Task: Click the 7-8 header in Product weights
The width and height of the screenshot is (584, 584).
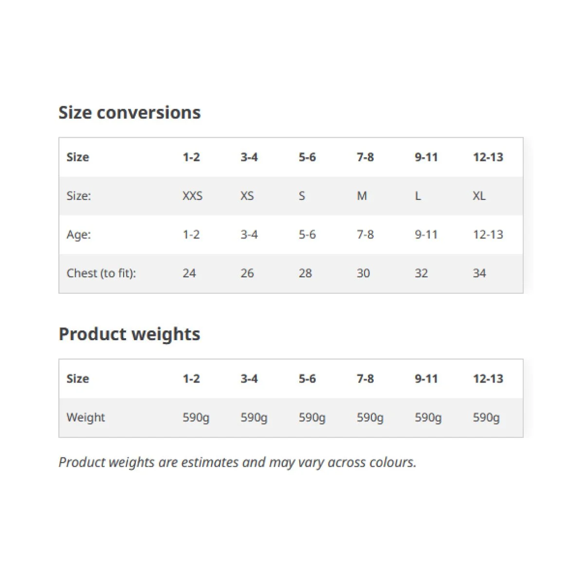Action: point(365,379)
